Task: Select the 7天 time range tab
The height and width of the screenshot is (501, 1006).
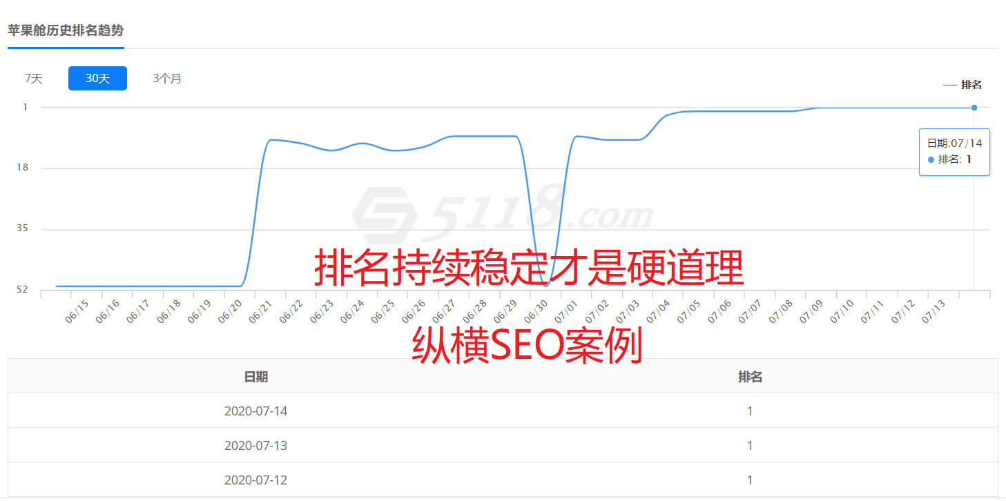Action: coord(34,79)
